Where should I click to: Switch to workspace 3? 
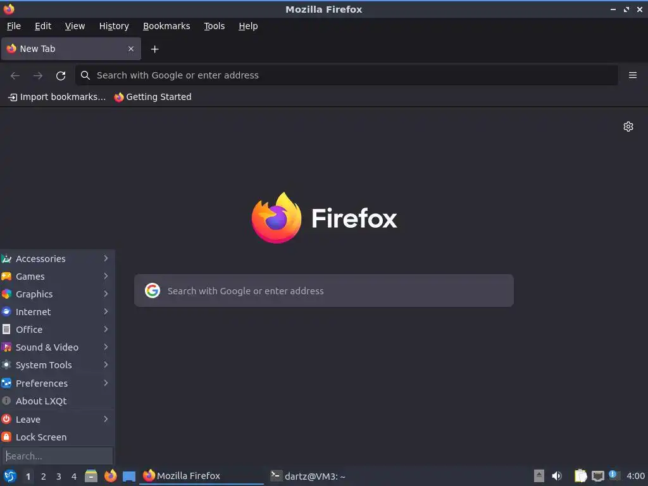[x=59, y=477]
